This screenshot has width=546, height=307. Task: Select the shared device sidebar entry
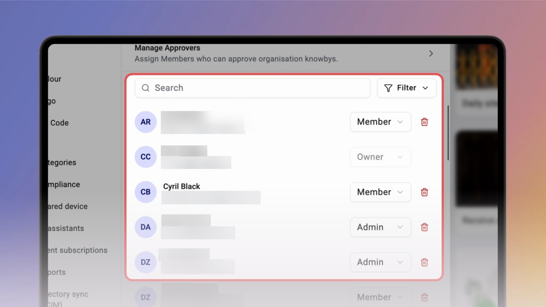(x=68, y=206)
